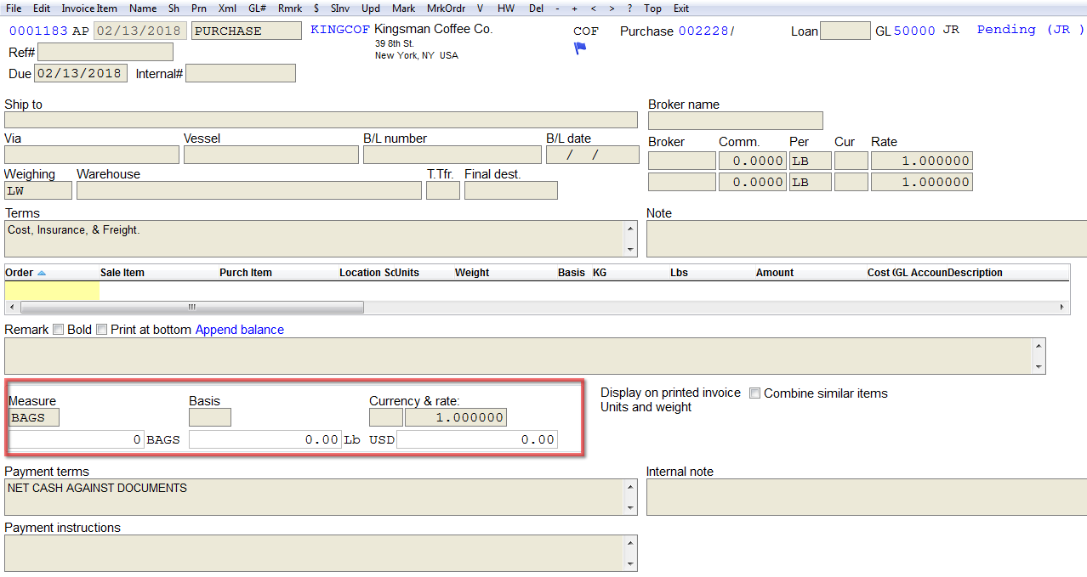
Task: Click the Prn menu item
Action: (x=199, y=8)
